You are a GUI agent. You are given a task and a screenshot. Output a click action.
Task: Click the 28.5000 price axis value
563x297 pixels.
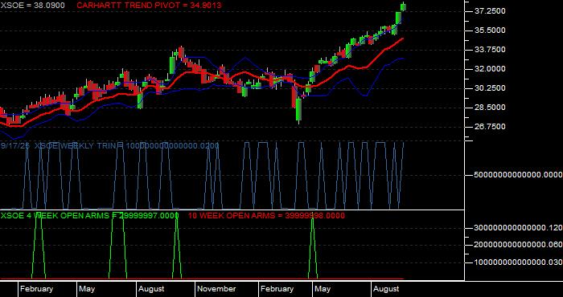(490, 108)
